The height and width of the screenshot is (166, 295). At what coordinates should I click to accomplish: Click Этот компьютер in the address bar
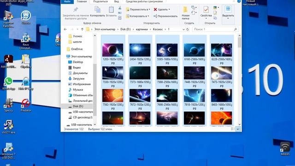[x=105, y=30]
